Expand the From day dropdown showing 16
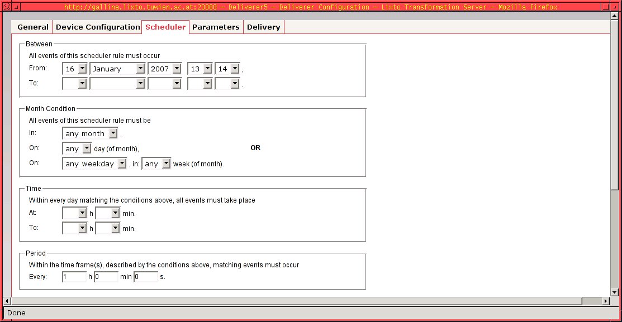The height and width of the screenshot is (322, 622). point(82,69)
